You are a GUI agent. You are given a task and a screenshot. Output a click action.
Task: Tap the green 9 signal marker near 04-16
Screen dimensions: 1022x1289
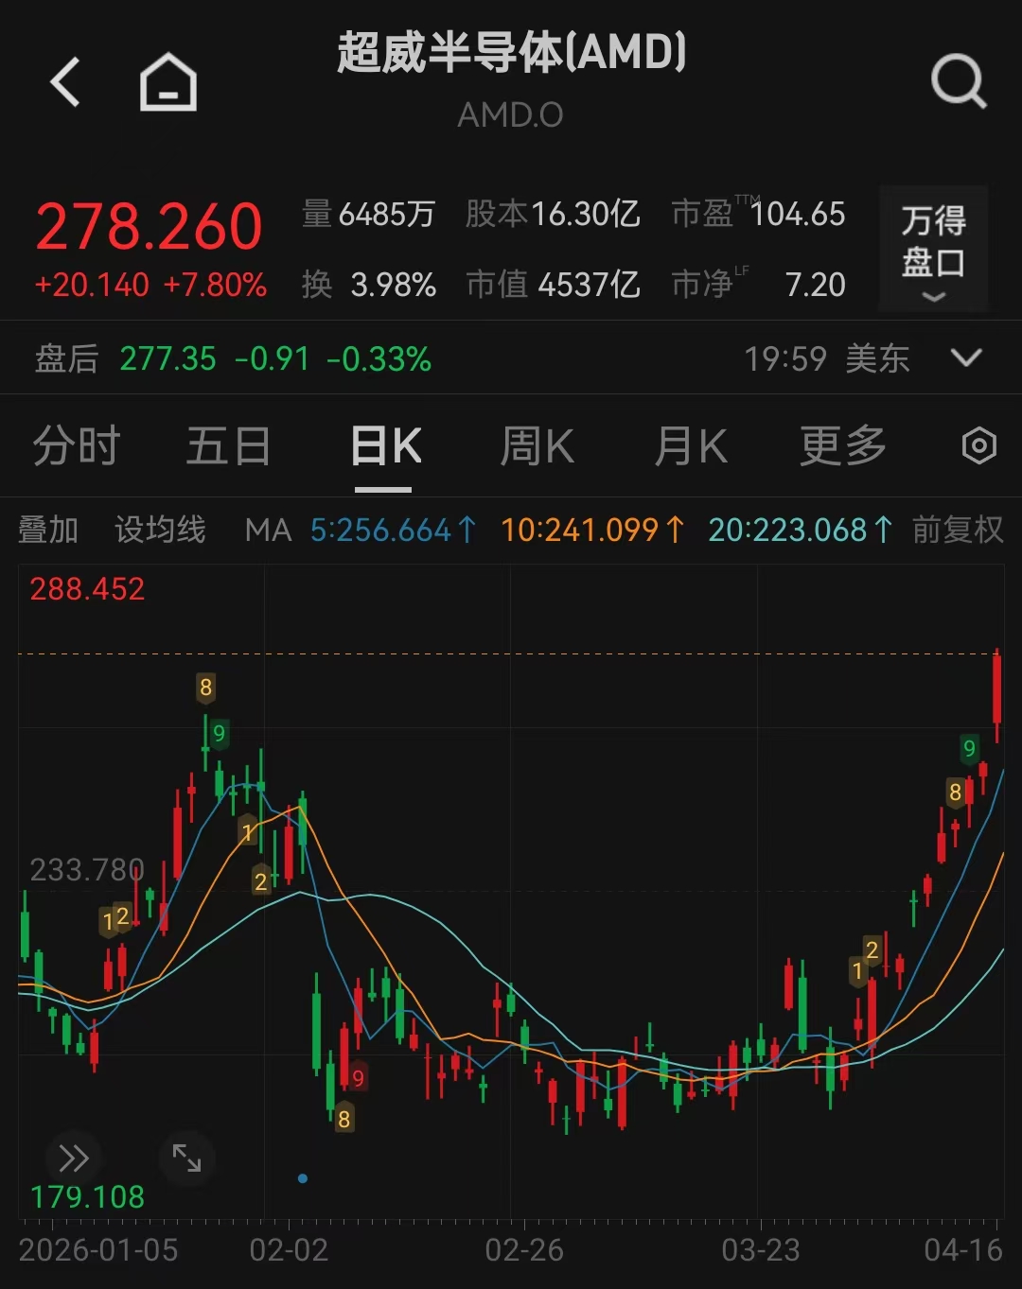tap(969, 750)
